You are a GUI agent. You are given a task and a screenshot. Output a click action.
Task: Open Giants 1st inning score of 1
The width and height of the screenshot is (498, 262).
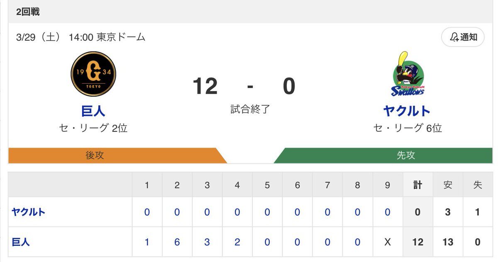point(147,242)
